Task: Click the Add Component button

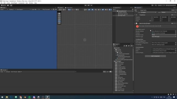Action: pos(155,56)
